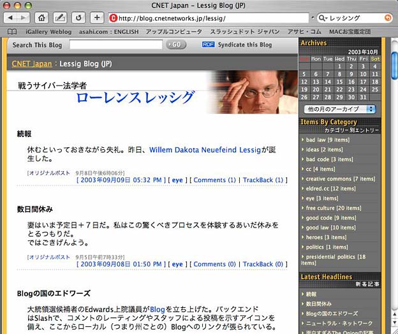The width and height of the screenshot is (398, 334).
Task: Click the GO search button
Action: click(176, 45)
